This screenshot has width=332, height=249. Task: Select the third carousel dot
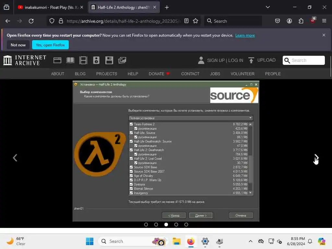click(166, 224)
